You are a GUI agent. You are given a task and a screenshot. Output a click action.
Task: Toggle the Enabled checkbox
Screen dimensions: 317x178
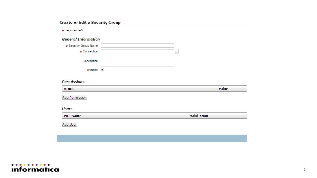click(102, 70)
